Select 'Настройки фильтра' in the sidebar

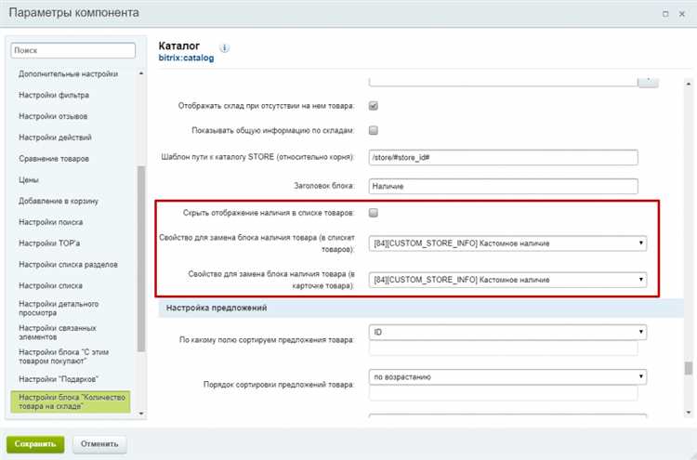click(54, 95)
